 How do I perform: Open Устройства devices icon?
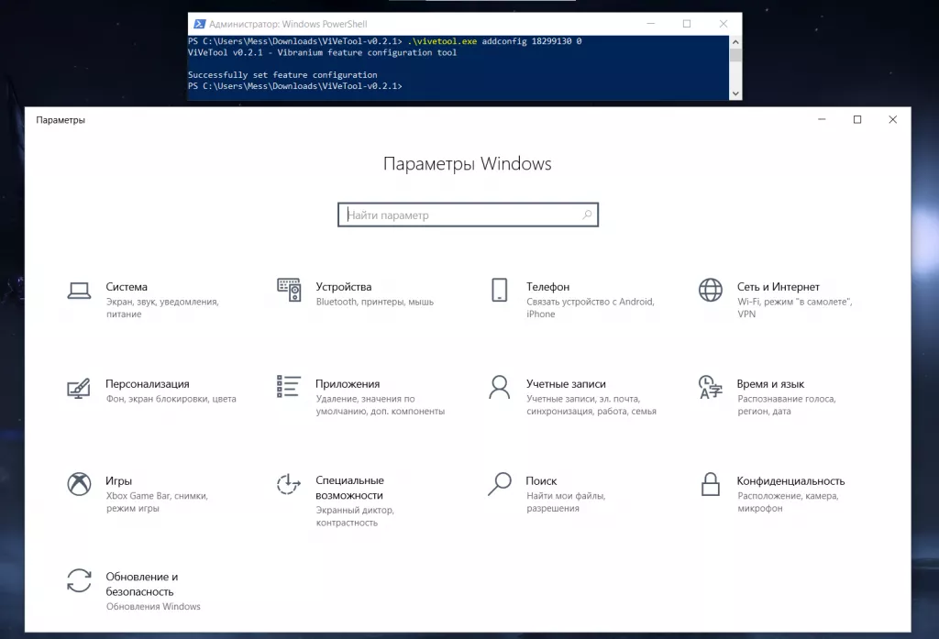289,291
